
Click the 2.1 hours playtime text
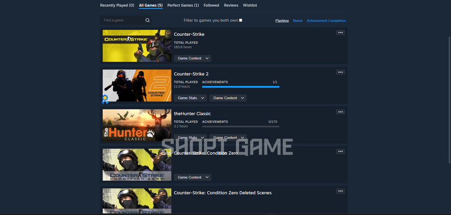(181, 126)
